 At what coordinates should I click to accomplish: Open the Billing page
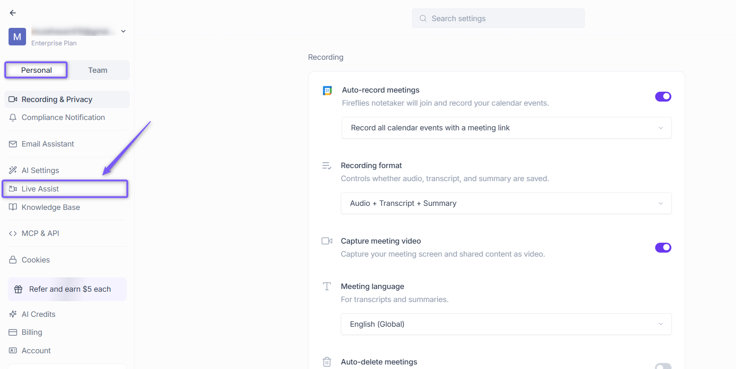[67, 332]
